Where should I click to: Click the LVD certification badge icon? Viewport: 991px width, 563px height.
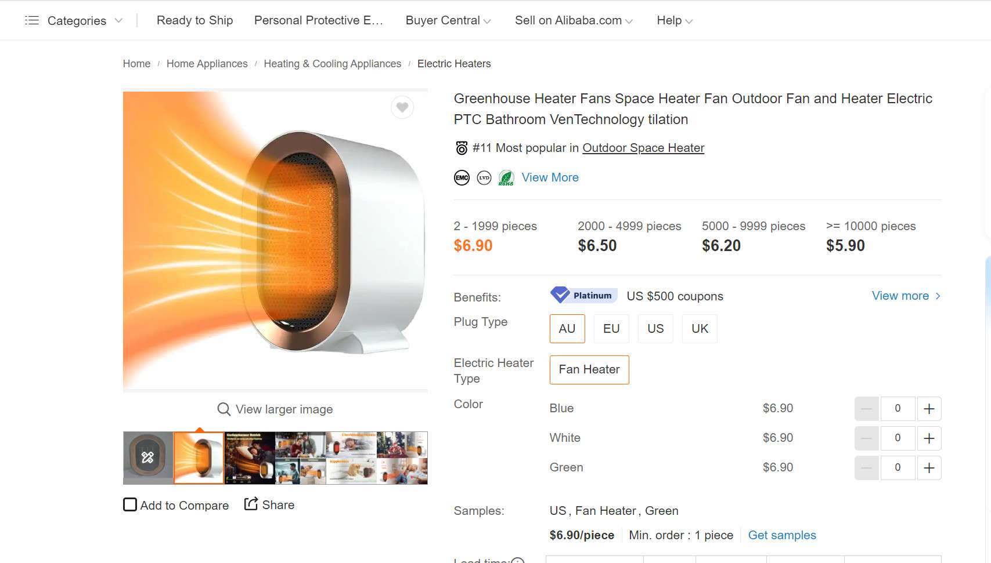484,178
